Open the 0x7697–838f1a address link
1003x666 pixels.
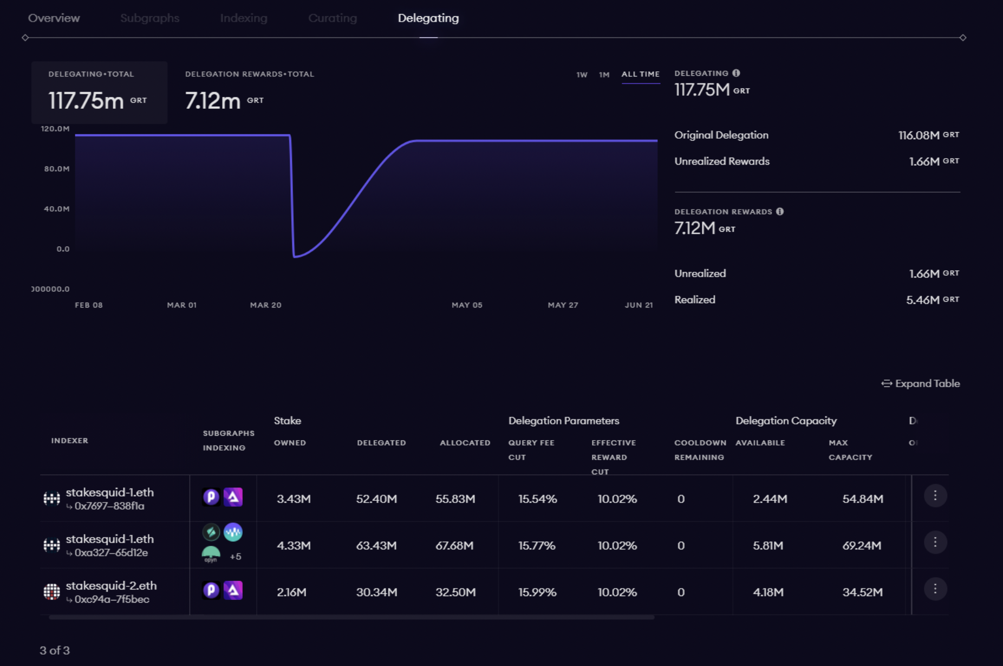109,506
